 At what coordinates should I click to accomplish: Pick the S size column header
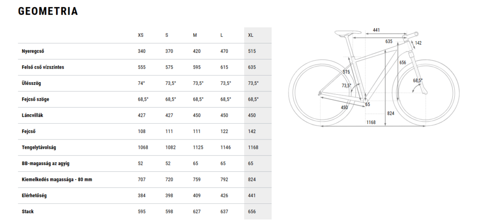tap(167, 35)
